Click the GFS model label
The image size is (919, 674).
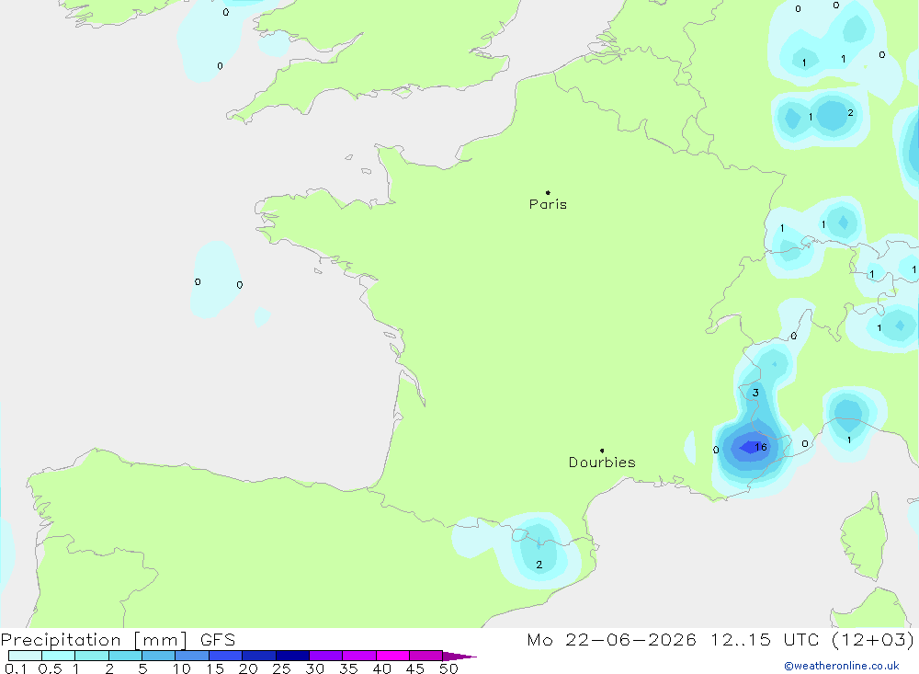coord(218,639)
